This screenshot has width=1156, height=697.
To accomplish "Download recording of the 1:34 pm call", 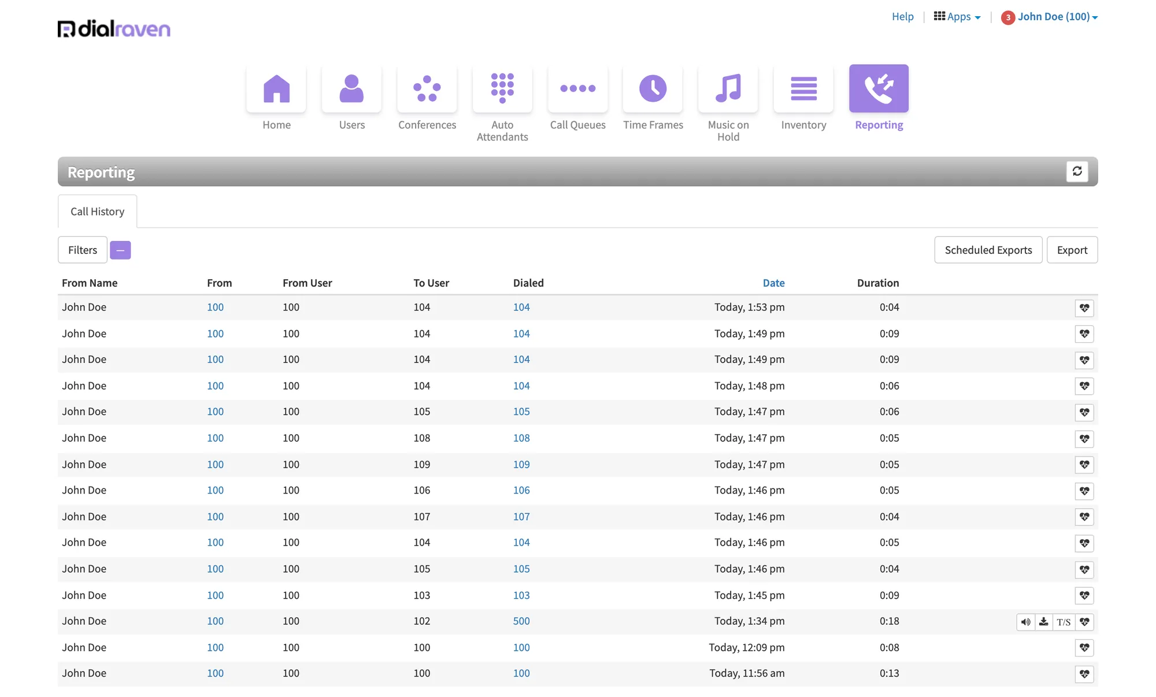I will click(x=1044, y=622).
